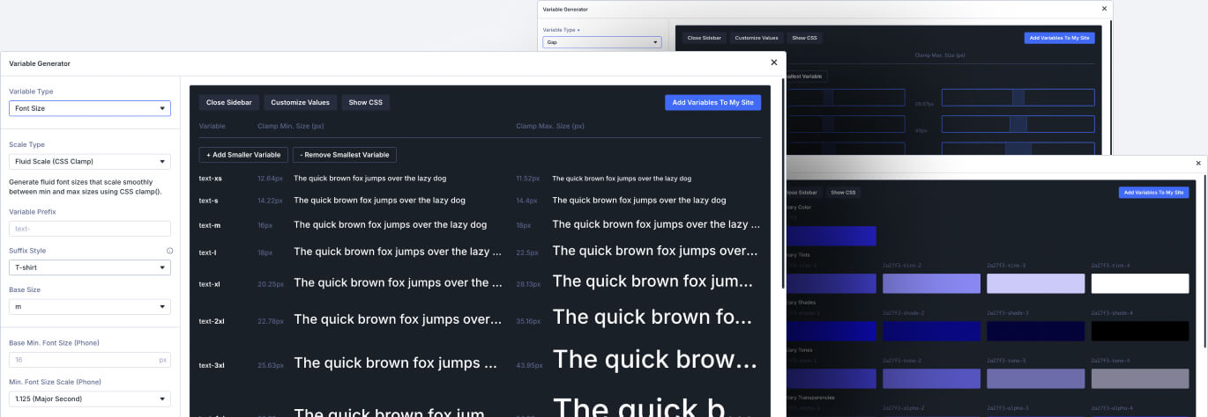Click - Remove Smallest Variable
The width and height of the screenshot is (1208, 417).
pos(345,155)
